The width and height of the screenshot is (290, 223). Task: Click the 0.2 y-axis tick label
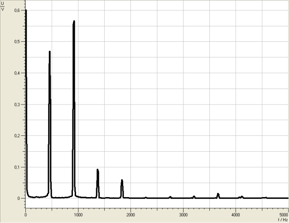click(x=18, y=136)
